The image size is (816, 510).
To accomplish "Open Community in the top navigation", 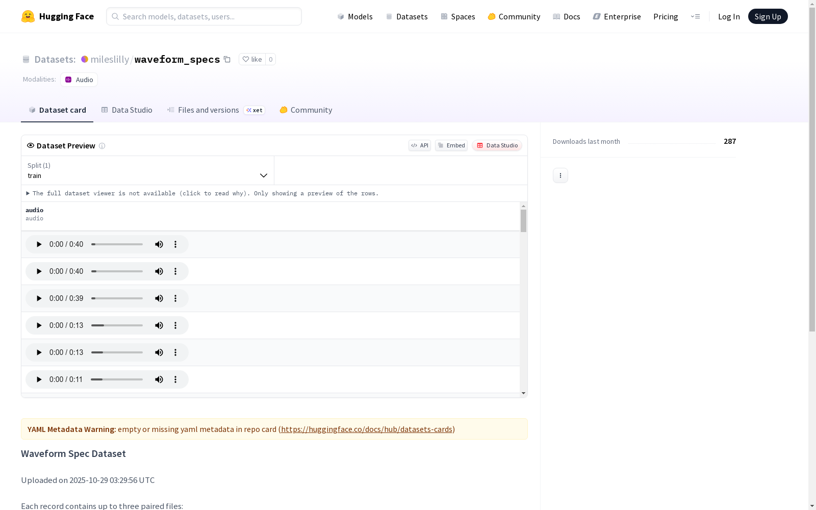I will pos(514,16).
